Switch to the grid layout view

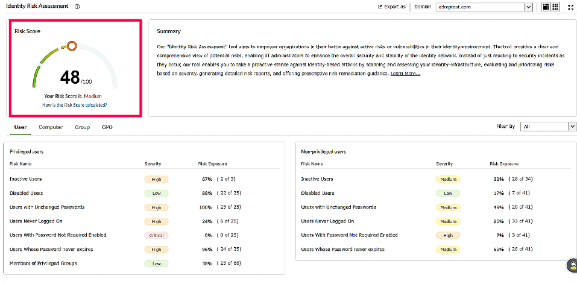pos(555,7)
